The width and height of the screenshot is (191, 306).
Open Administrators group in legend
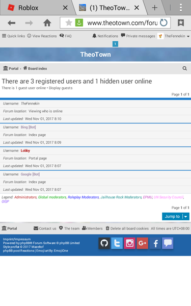coord(25,197)
